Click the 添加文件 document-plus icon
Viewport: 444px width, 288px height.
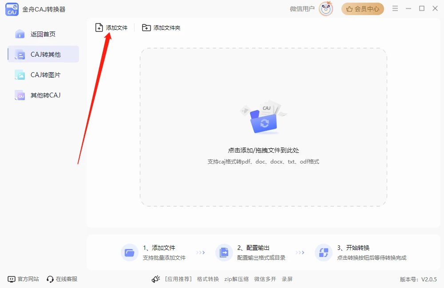click(x=99, y=28)
